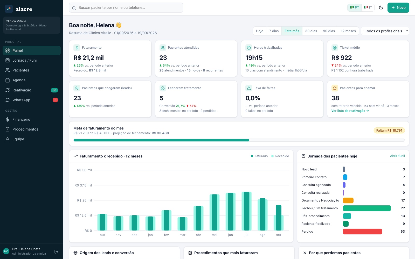
Task: Click the Faltam R$ 18.791 badge
Action: click(x=389, y=131)
